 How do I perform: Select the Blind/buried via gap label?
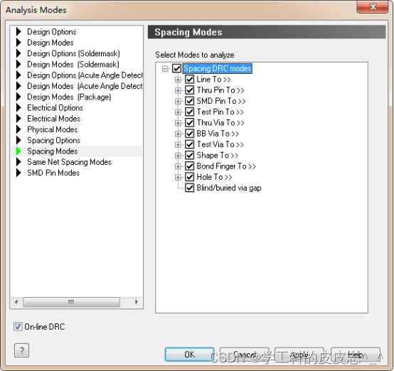click(229, 188)
